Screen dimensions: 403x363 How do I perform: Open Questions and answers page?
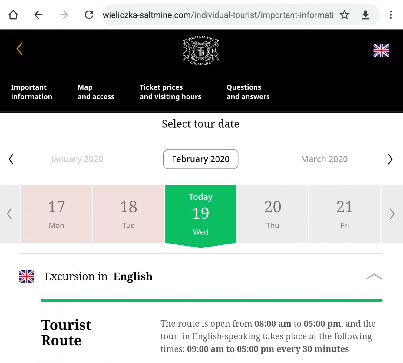tap(248, 92)
